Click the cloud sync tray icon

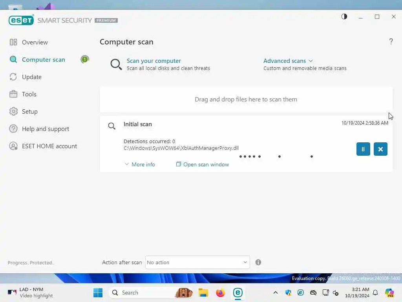click(x=313, y=293)
